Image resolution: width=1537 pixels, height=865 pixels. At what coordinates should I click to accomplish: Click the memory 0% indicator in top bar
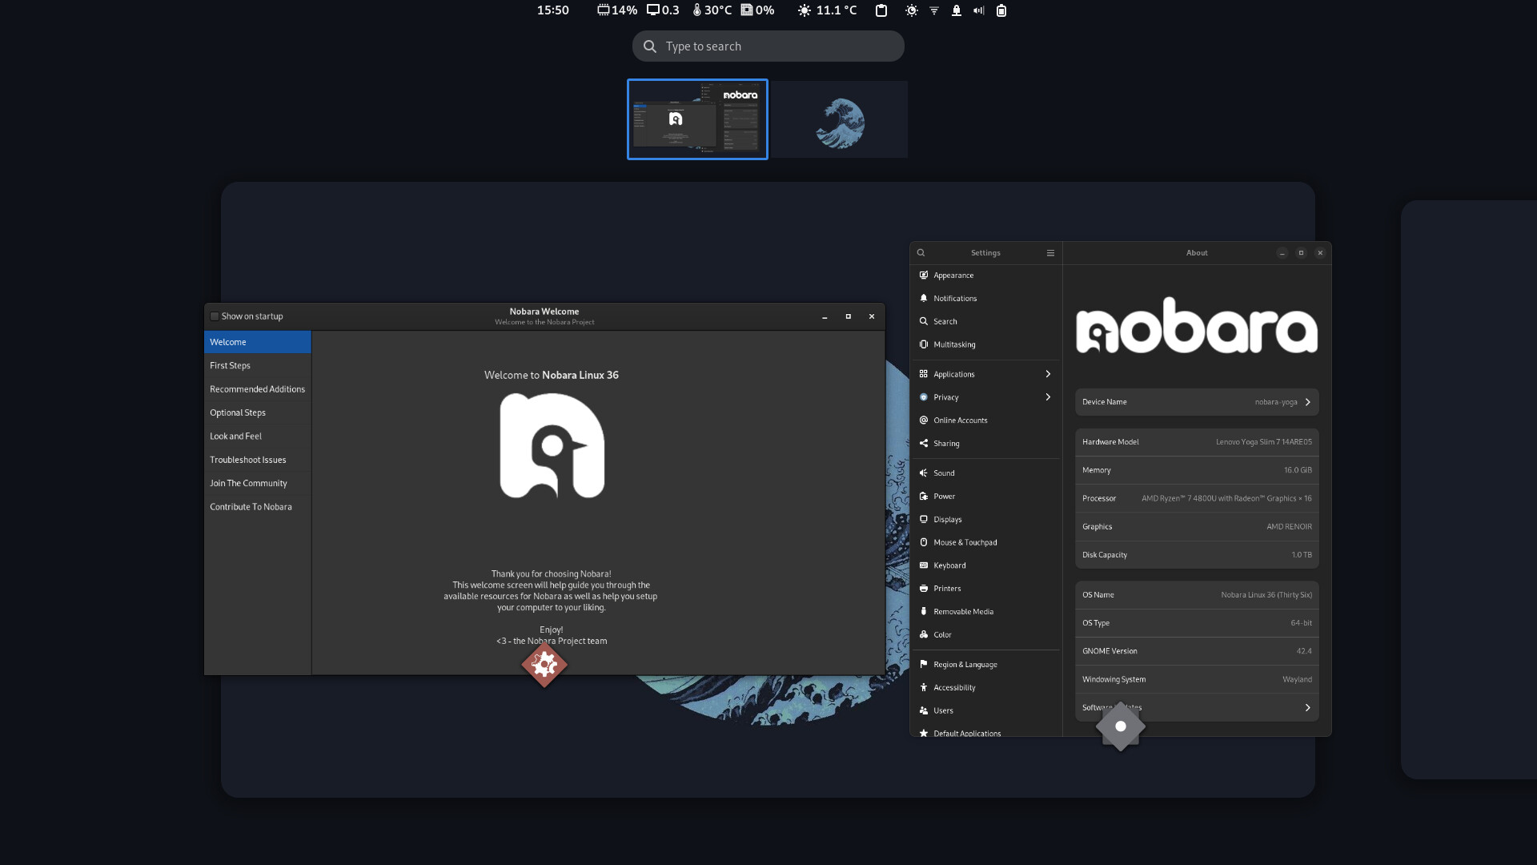[757, 10]
